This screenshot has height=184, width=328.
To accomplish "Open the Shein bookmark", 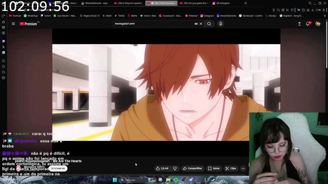I will (107, 16).
